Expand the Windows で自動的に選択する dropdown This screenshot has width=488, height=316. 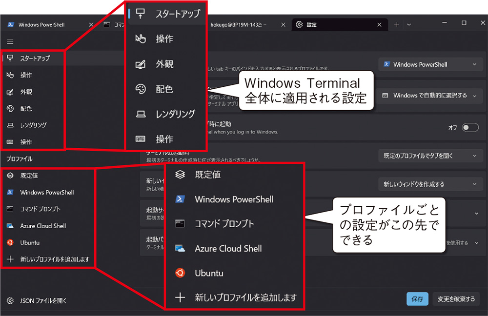pyautogui.click(x=430, y=96)
